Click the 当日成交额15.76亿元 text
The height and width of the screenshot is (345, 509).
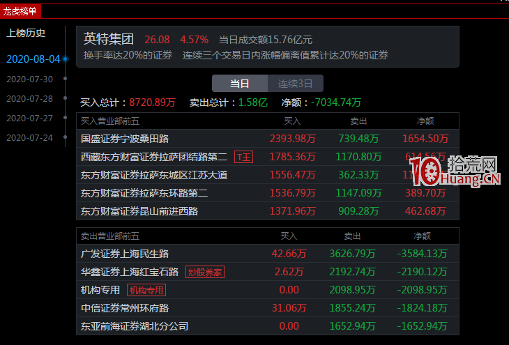point(266,40)
